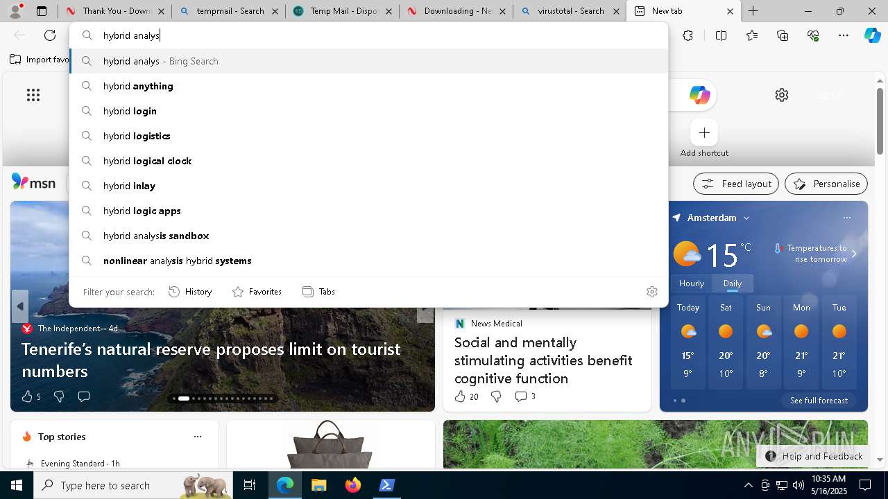Image resolution: width=888 pixels, height=499 pixels.
Task: Switch to the tempmail - Search tab
Action: click(228, 11)
